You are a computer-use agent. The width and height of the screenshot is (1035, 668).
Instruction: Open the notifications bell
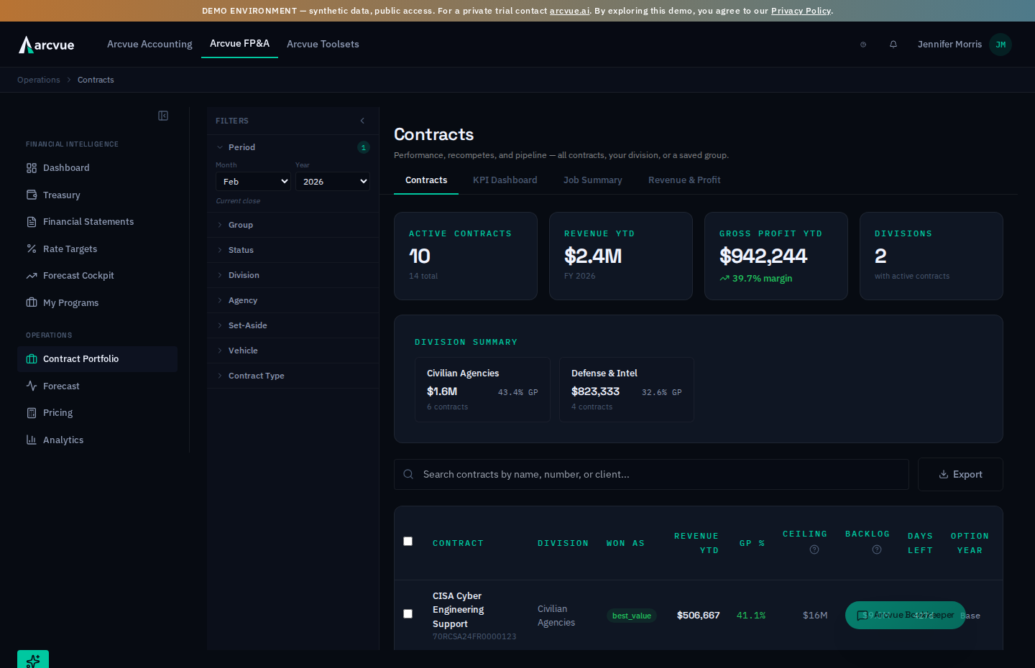[x=893, y=45]
